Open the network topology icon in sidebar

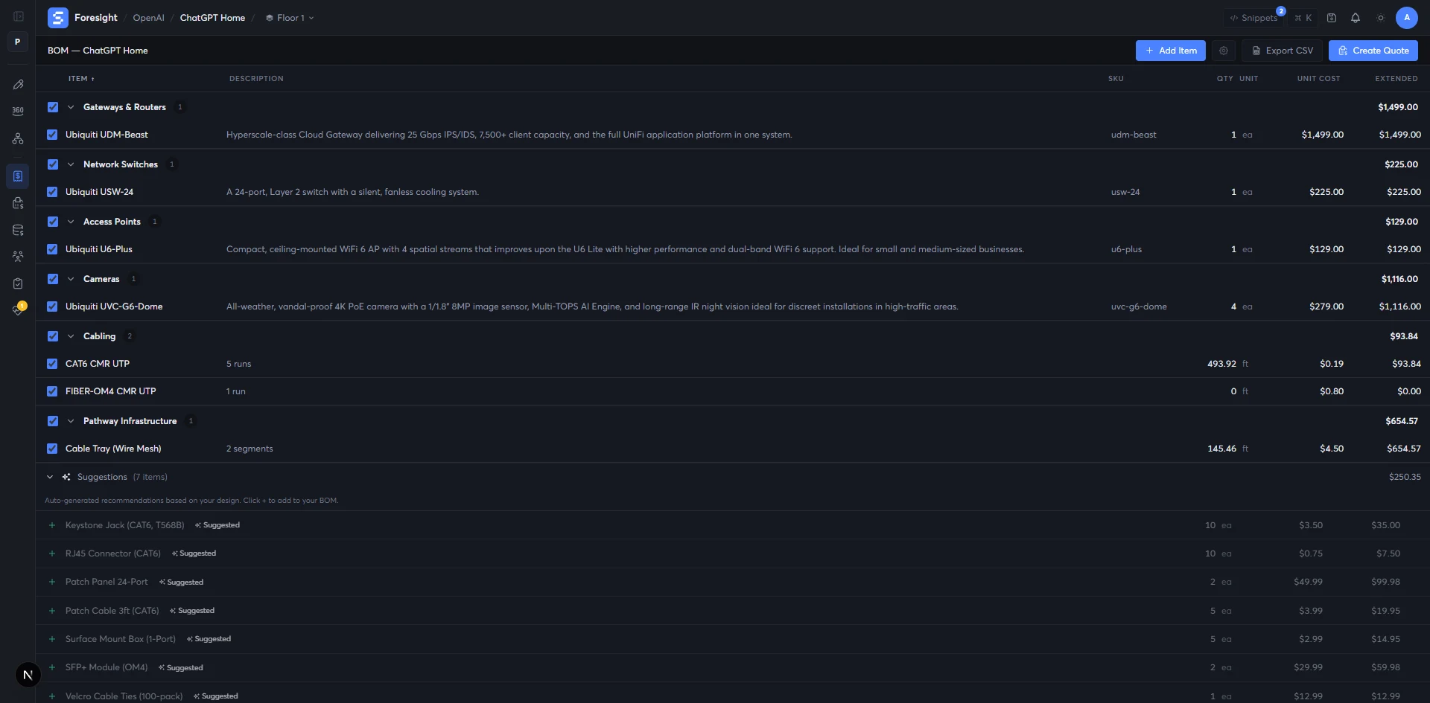(18, 138)
